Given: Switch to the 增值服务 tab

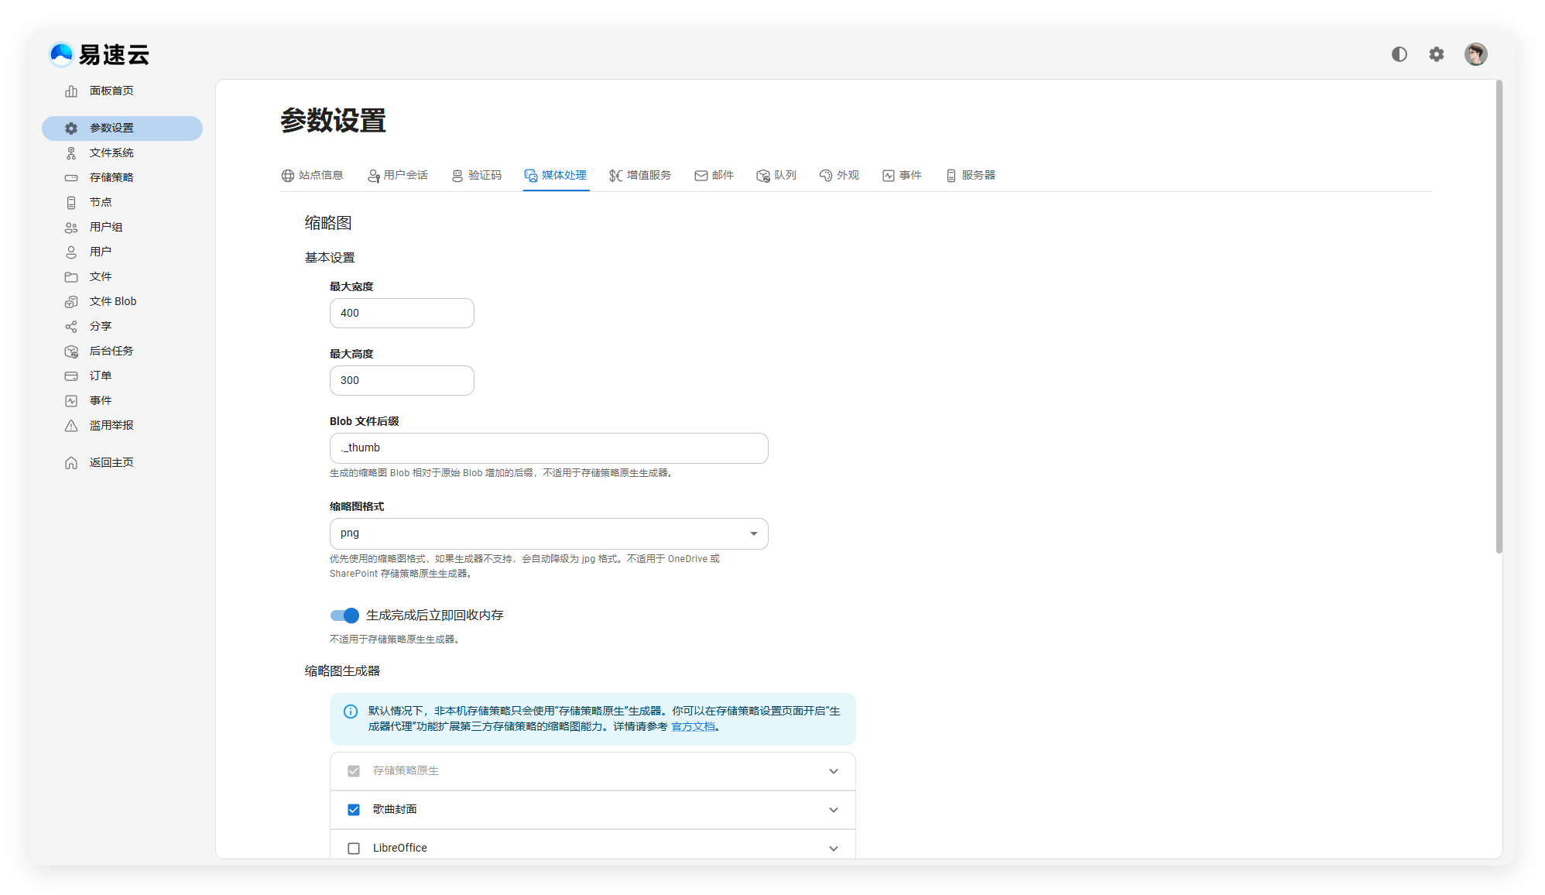Looking at the screenshot, I should tap(640, 176).
